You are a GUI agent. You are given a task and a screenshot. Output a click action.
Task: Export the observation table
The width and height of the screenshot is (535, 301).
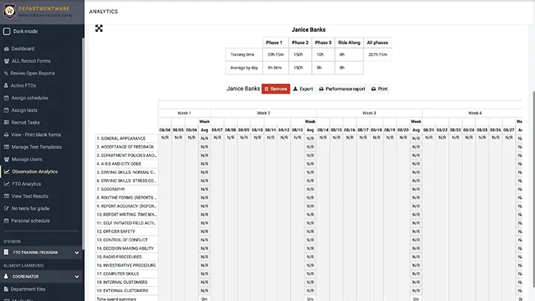point(303,88)
